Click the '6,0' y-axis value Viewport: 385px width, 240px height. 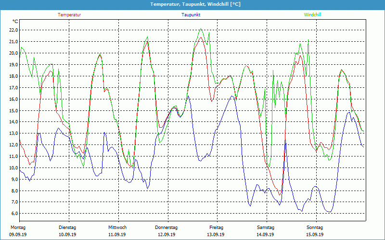[14, 214]
